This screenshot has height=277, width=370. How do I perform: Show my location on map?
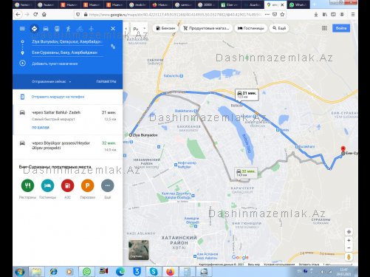(x=349, y=232)
